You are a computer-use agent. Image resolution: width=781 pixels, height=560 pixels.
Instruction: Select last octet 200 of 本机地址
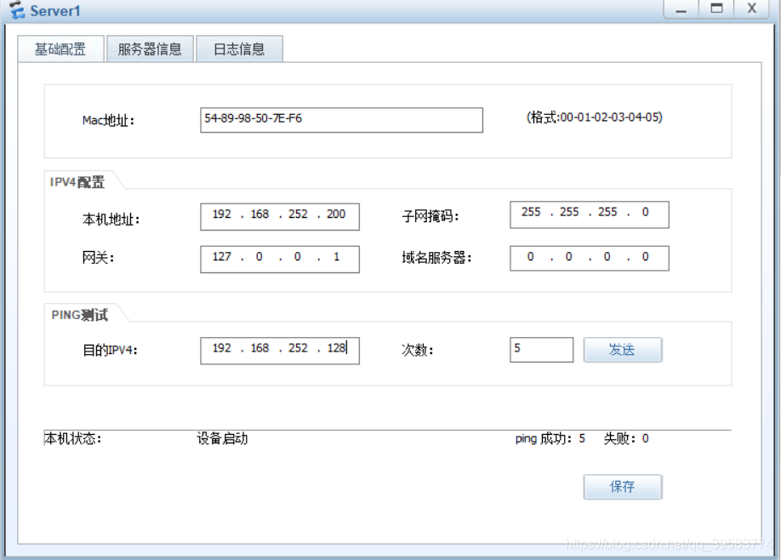tap(336, 214)
